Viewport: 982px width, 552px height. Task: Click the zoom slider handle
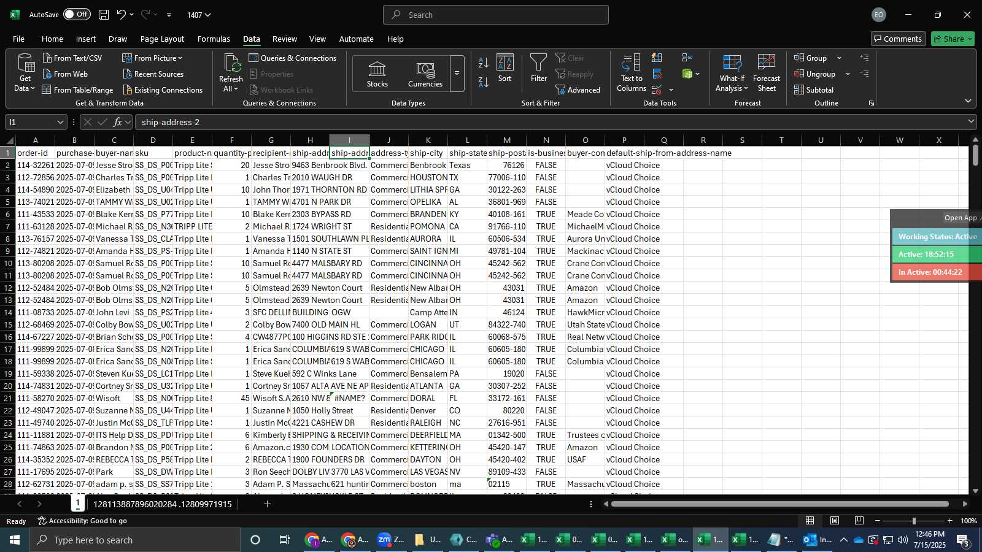(914, 521)
